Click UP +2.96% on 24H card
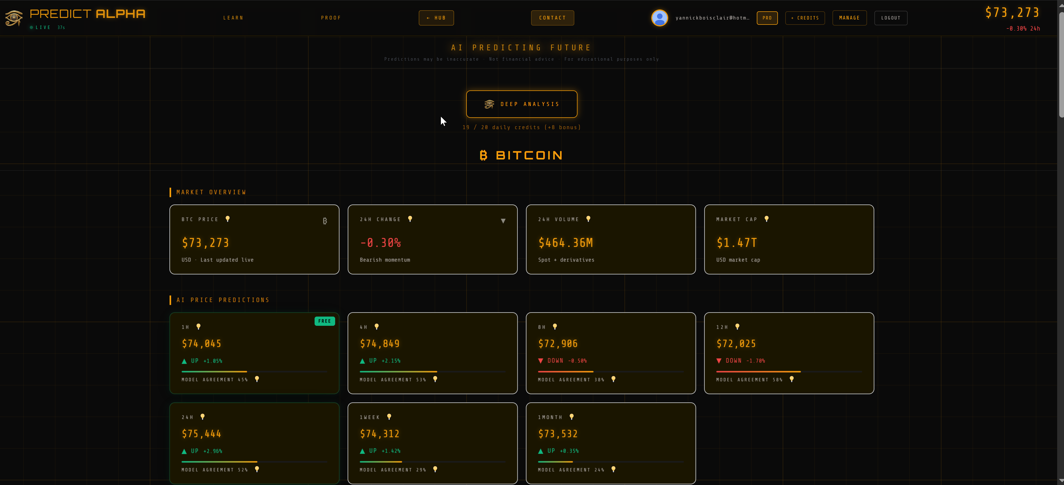1064x485 pixels. (x=202, y=451)
